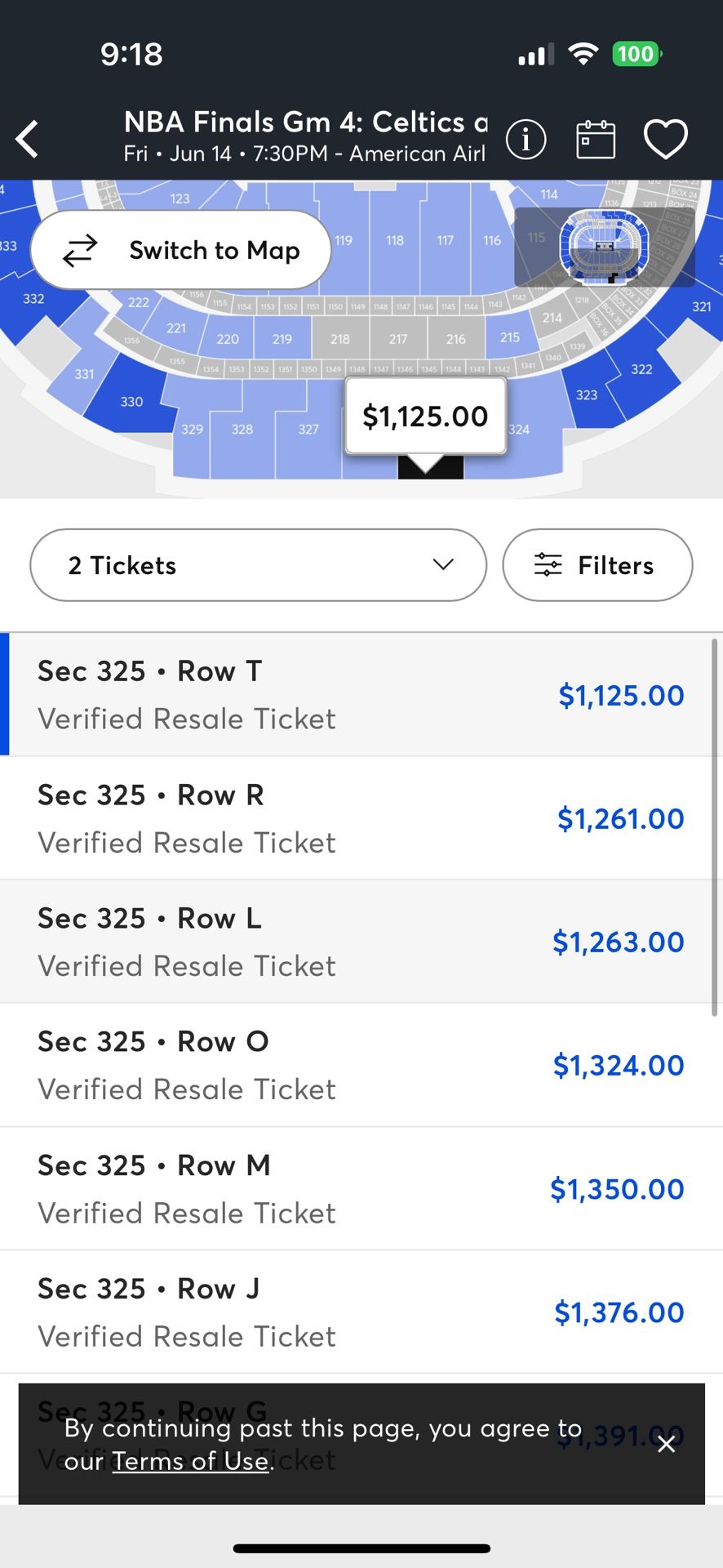
Task: Open the 2 Tickets quantity dropdown
Action: 257,564
